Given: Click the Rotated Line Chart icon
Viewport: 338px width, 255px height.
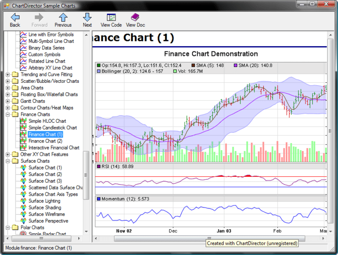Looking at the screenshot, I should [x=23, y=61].
